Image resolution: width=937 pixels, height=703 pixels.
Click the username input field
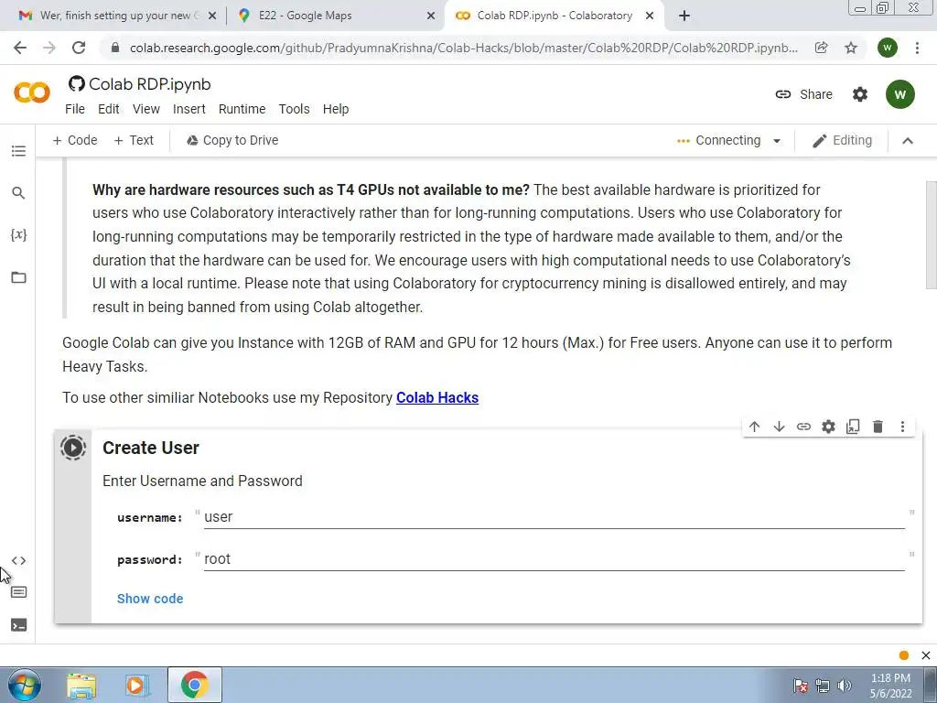pos(554,517)
